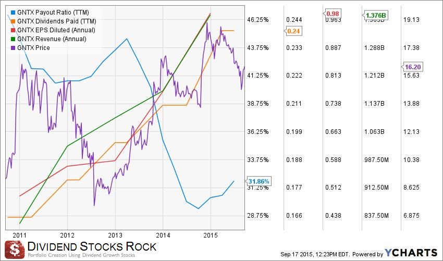Image resolution: width=443 pixels, height=261 pixels.
Task: Click the 1.288B revenue axis value
Action: point(374,48)
